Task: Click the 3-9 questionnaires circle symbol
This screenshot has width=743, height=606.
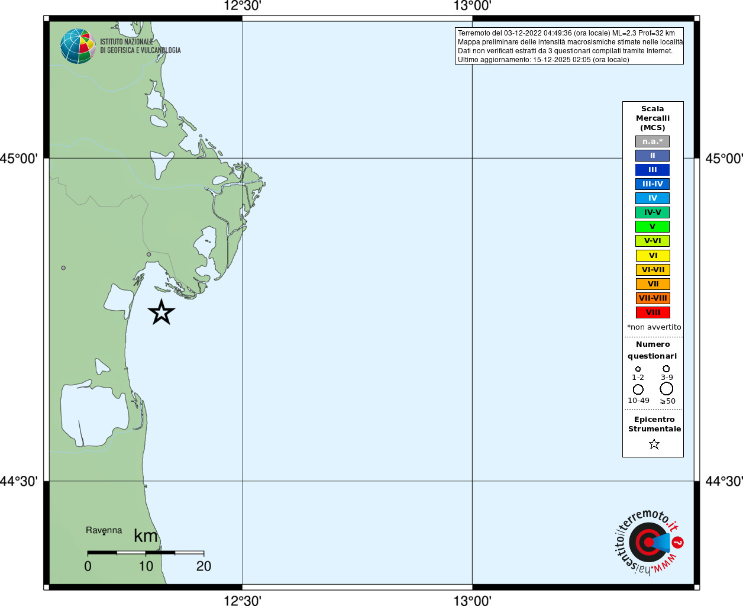Action: pyautogui.click(x=666, y=368)
